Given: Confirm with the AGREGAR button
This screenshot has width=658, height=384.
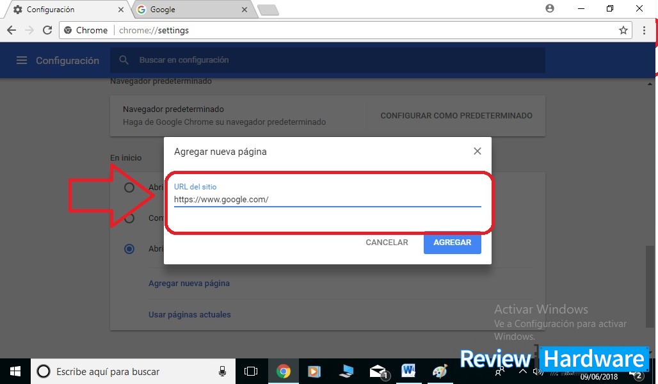Looking at the screenshot, I should coord(453,243).
